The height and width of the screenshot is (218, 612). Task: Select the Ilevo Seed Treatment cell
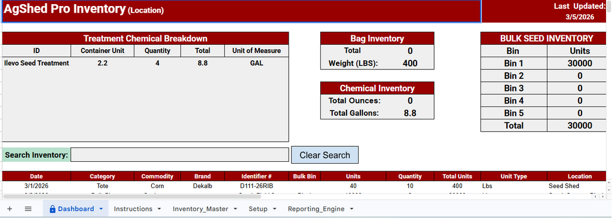(36, 63)
